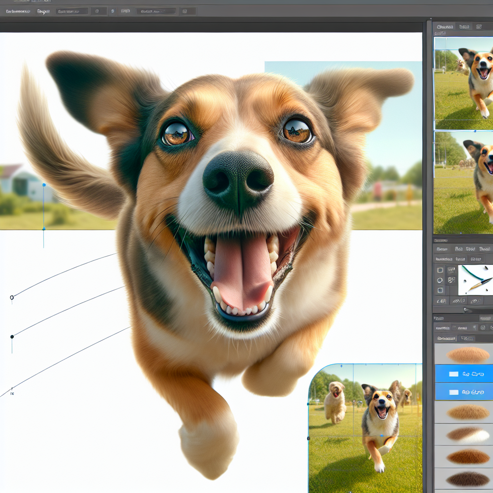Select the top running-dog thumbnail in right panel
The image size is (493, 493).
pos(464,83)
